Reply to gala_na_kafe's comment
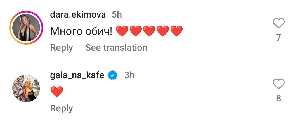The height and width of the screenshot is (125, 302). tap(62, 108)
